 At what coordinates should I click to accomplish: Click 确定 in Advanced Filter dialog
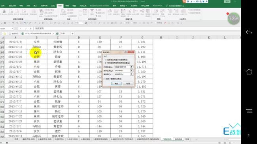[x=116, y=83]
